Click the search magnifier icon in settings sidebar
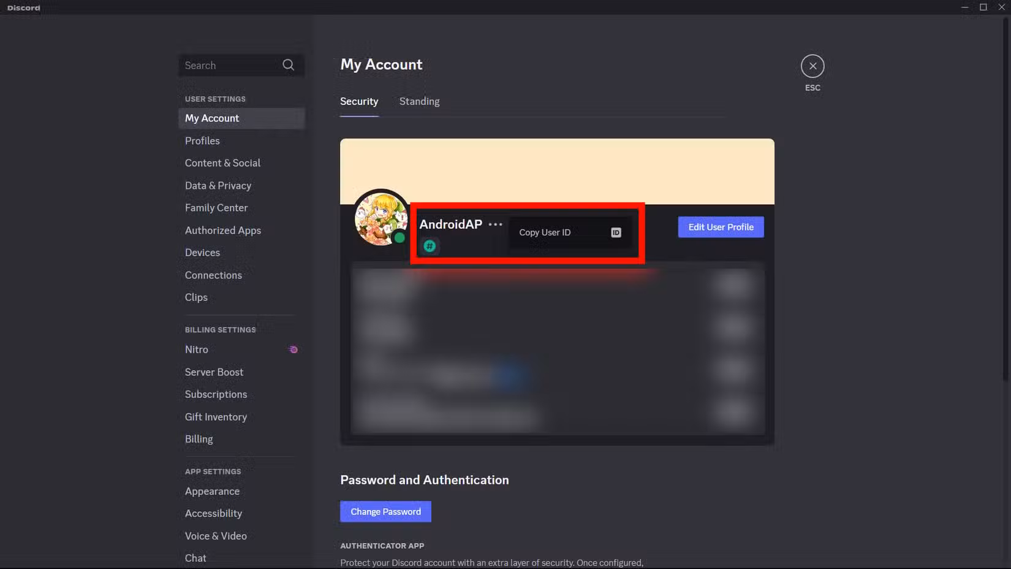The height and width of the screenshot is (569, 1011). click(x=287, y=65)
